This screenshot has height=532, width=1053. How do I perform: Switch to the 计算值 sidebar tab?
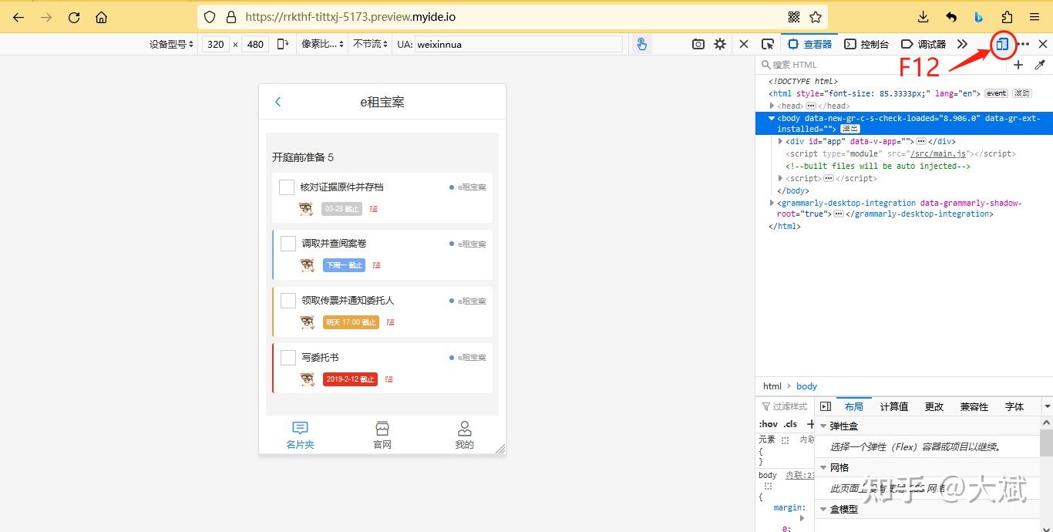pyautogui.click(x=894, y=406)
